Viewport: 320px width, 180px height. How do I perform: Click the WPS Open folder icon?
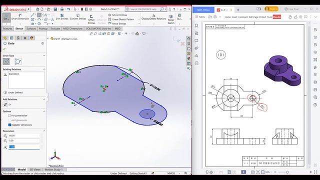click(210, 17)
